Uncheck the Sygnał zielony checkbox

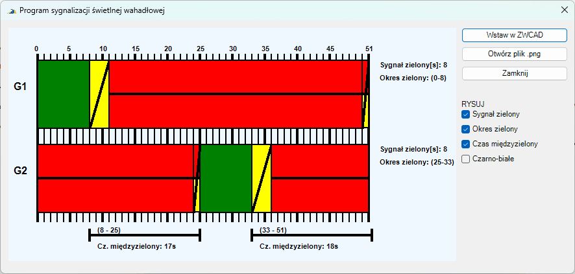466,114
